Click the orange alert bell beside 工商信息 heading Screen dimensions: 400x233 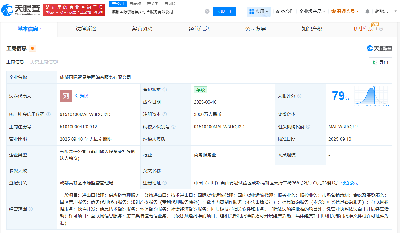pos(32,48)
